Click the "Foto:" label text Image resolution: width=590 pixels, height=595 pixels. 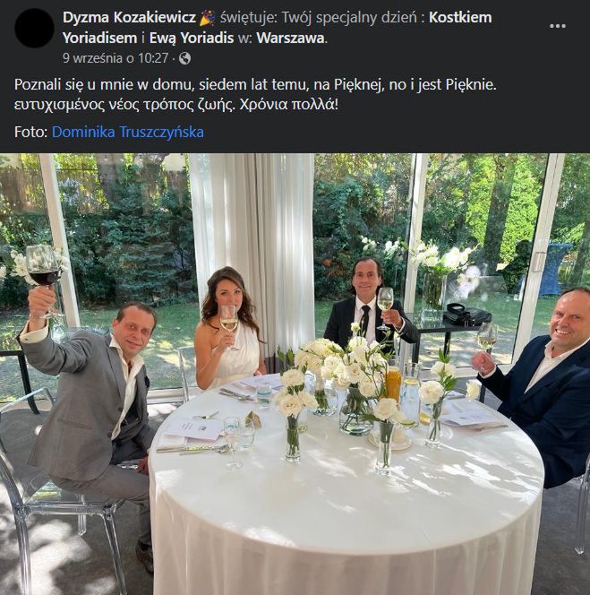[x=31, y=132]
